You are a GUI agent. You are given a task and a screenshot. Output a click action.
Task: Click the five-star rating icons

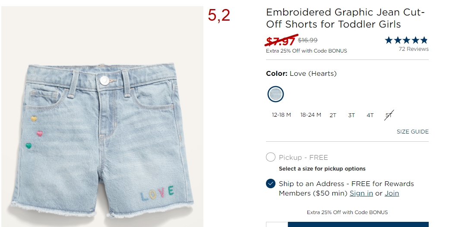(406, 40)
